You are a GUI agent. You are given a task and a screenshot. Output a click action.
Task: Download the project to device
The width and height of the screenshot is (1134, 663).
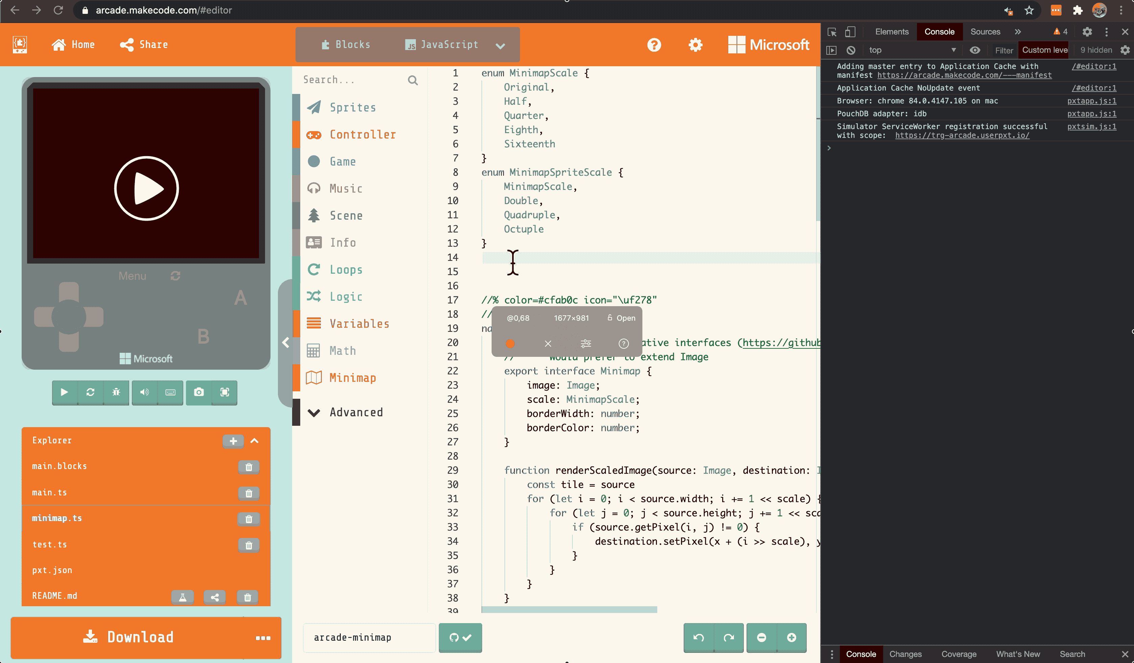point(128,637)
